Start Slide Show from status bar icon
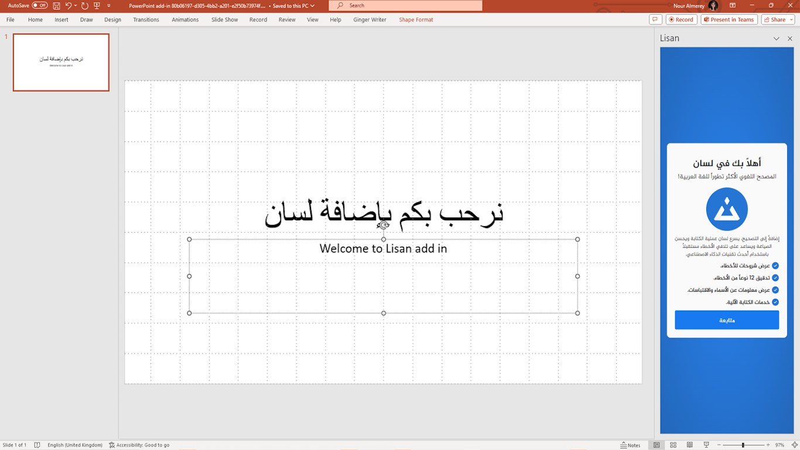Viewport: 800px width, 450px height. (x=706, y=445)
